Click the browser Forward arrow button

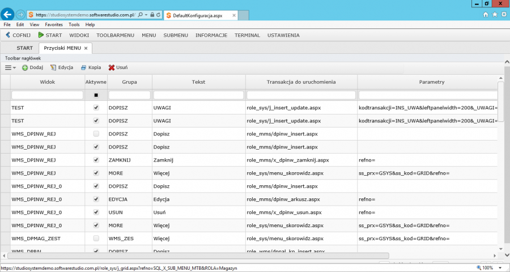point(20,15)
